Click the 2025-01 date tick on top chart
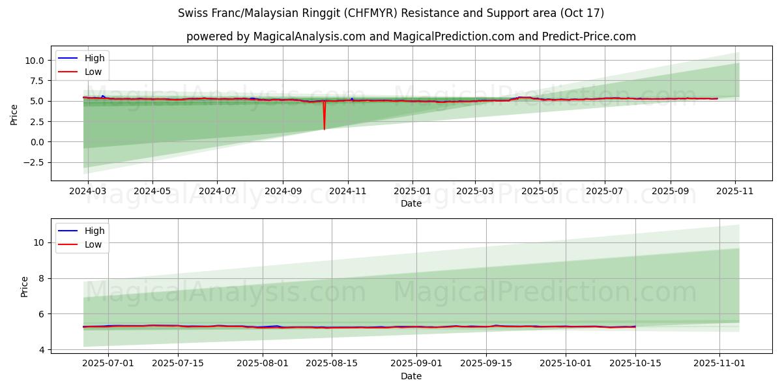Viewport: 782px width, 391px height. tap(412, 192)
